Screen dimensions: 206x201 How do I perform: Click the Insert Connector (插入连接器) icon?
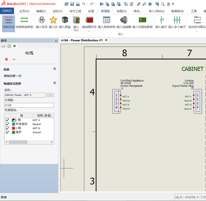[124, 20]
